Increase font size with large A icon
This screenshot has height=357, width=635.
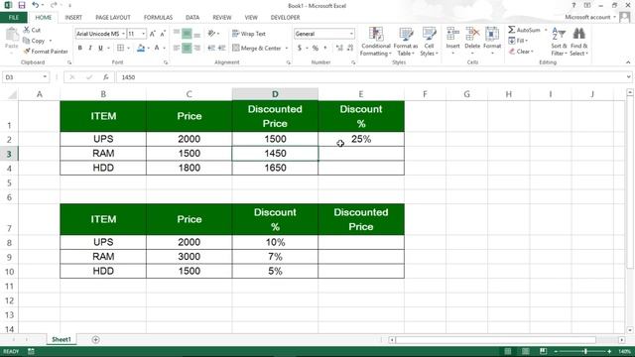coord(152,34)
